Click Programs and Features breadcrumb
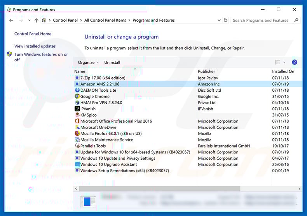307x216 pixels. tap(153, 20)
